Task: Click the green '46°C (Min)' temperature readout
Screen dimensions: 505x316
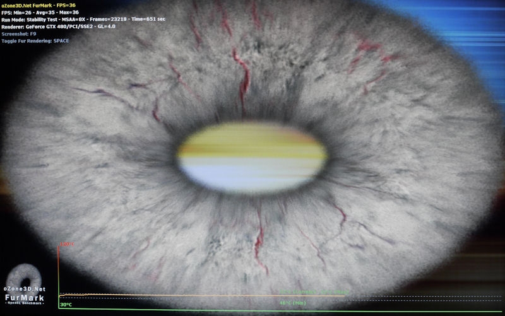Action: tap(293, 303)
